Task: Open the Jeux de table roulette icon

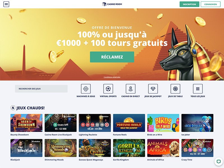Action: click(176, 89)
